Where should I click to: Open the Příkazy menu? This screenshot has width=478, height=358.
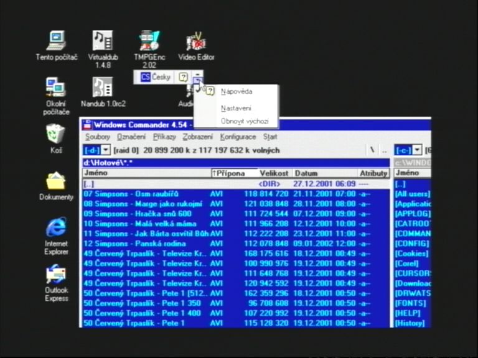pyautogui.click(x=164, y=137)
